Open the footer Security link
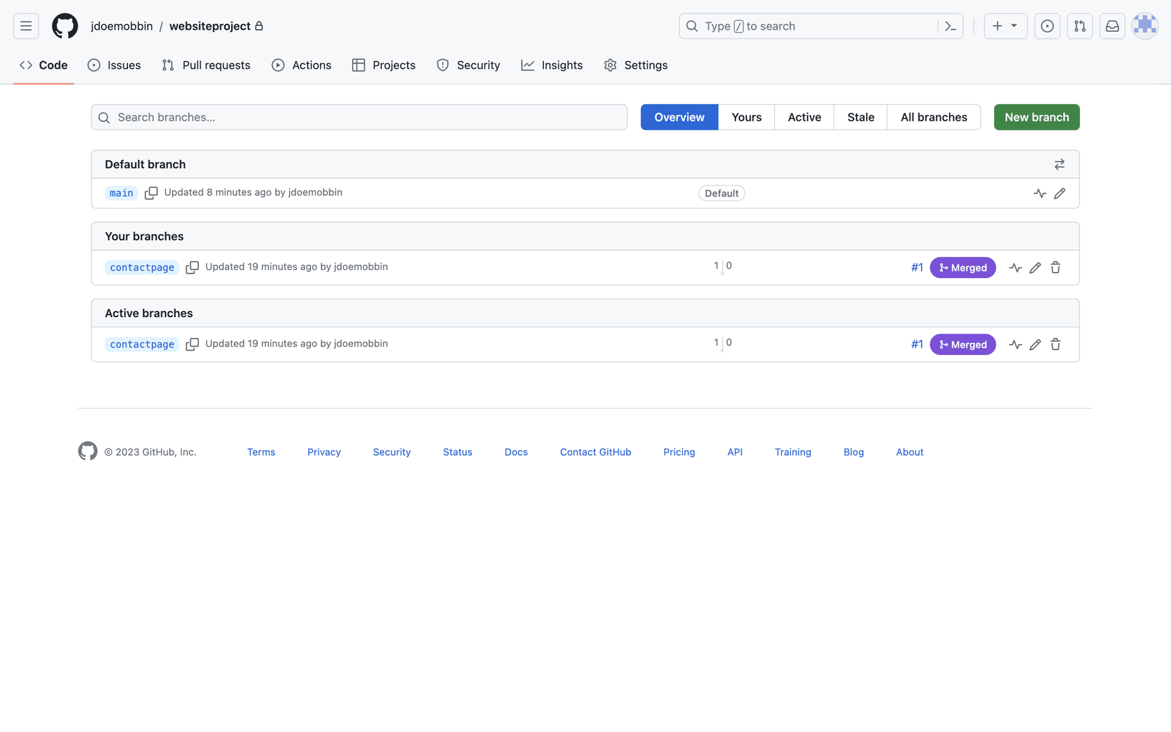Screen dimensions: 1171x732 click(392, 452)
